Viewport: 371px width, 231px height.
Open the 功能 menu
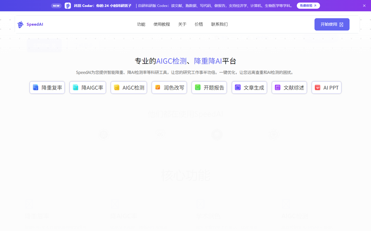(141, 24)
